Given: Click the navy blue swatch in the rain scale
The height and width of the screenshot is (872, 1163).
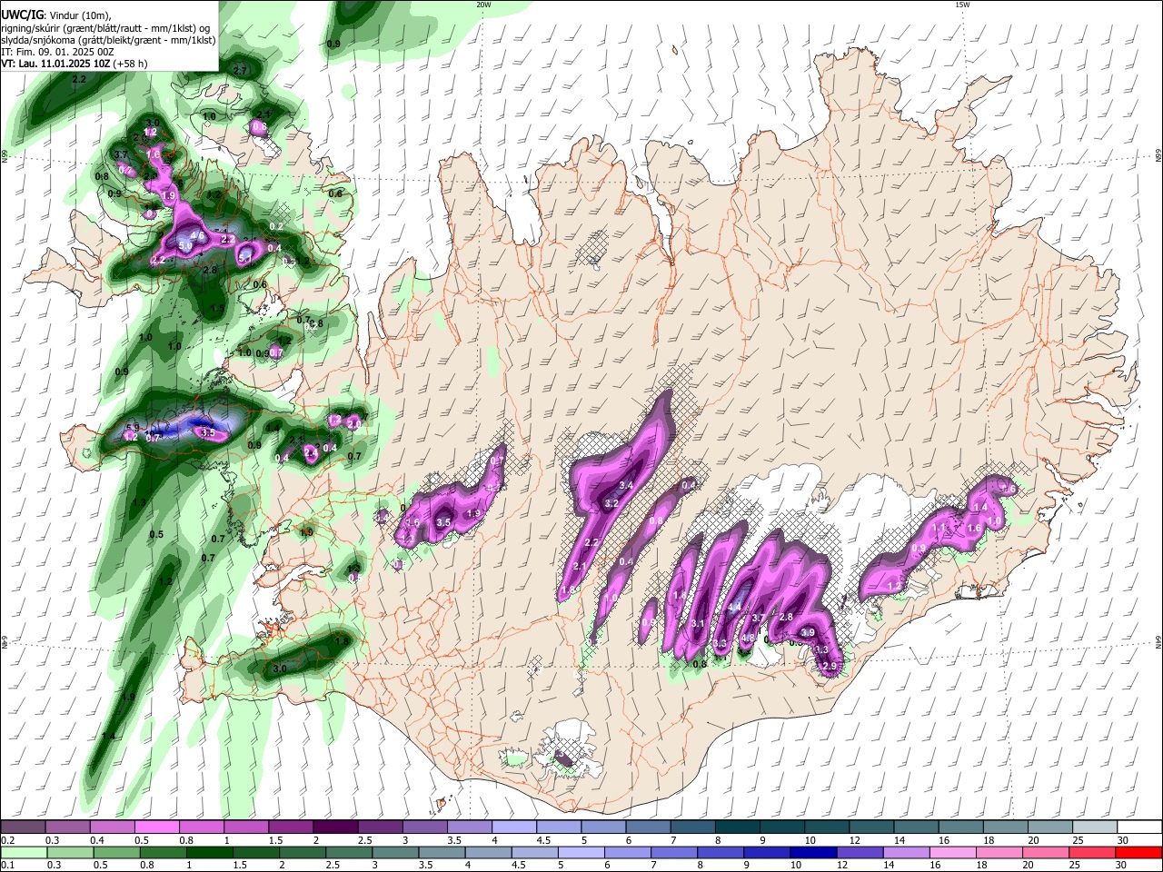Looking at the screenshot, I should tap(811, 853).
